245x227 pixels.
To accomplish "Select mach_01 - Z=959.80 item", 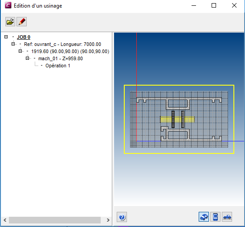I will point(61,58).
